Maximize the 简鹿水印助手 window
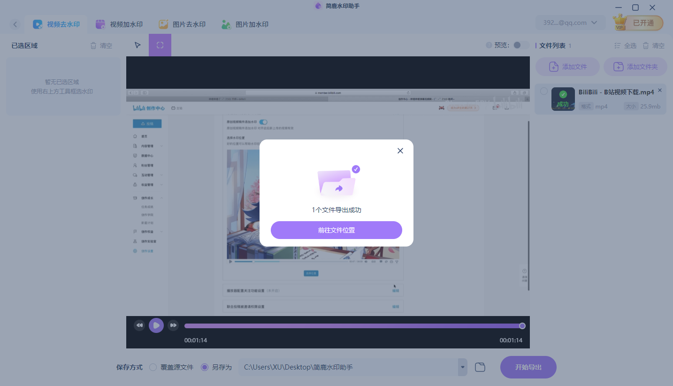Viewport: 673px width, 386px height. [x=635, y=8]
